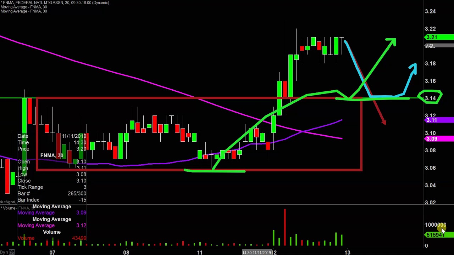
Task: Select the FNMA Federal Natl Mtg Assn chart title
Action: pyautogui.click(x=55, y=2)
